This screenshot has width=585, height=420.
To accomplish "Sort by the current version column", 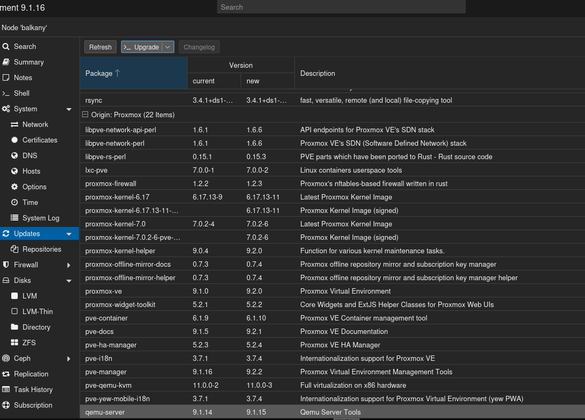I will coord(214,81).
